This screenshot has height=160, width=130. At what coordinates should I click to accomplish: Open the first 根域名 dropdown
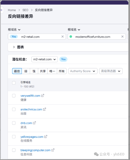[14, 30]
